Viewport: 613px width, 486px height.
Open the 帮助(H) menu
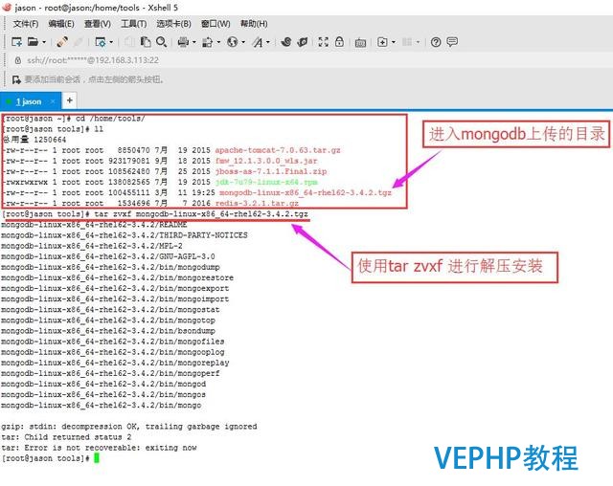[254, 24]
